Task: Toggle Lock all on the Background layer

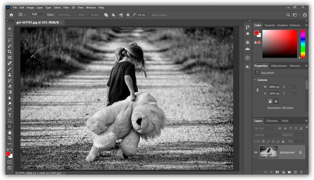Action: click(x=283, y=141)
